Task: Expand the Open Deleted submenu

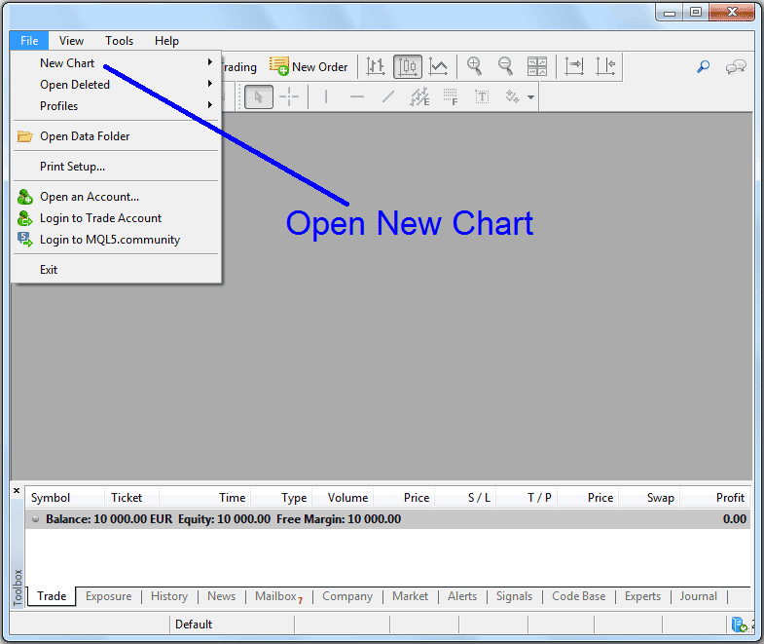Action: 116,85
